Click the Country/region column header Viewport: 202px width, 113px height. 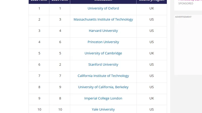click(x=152, y=1)
